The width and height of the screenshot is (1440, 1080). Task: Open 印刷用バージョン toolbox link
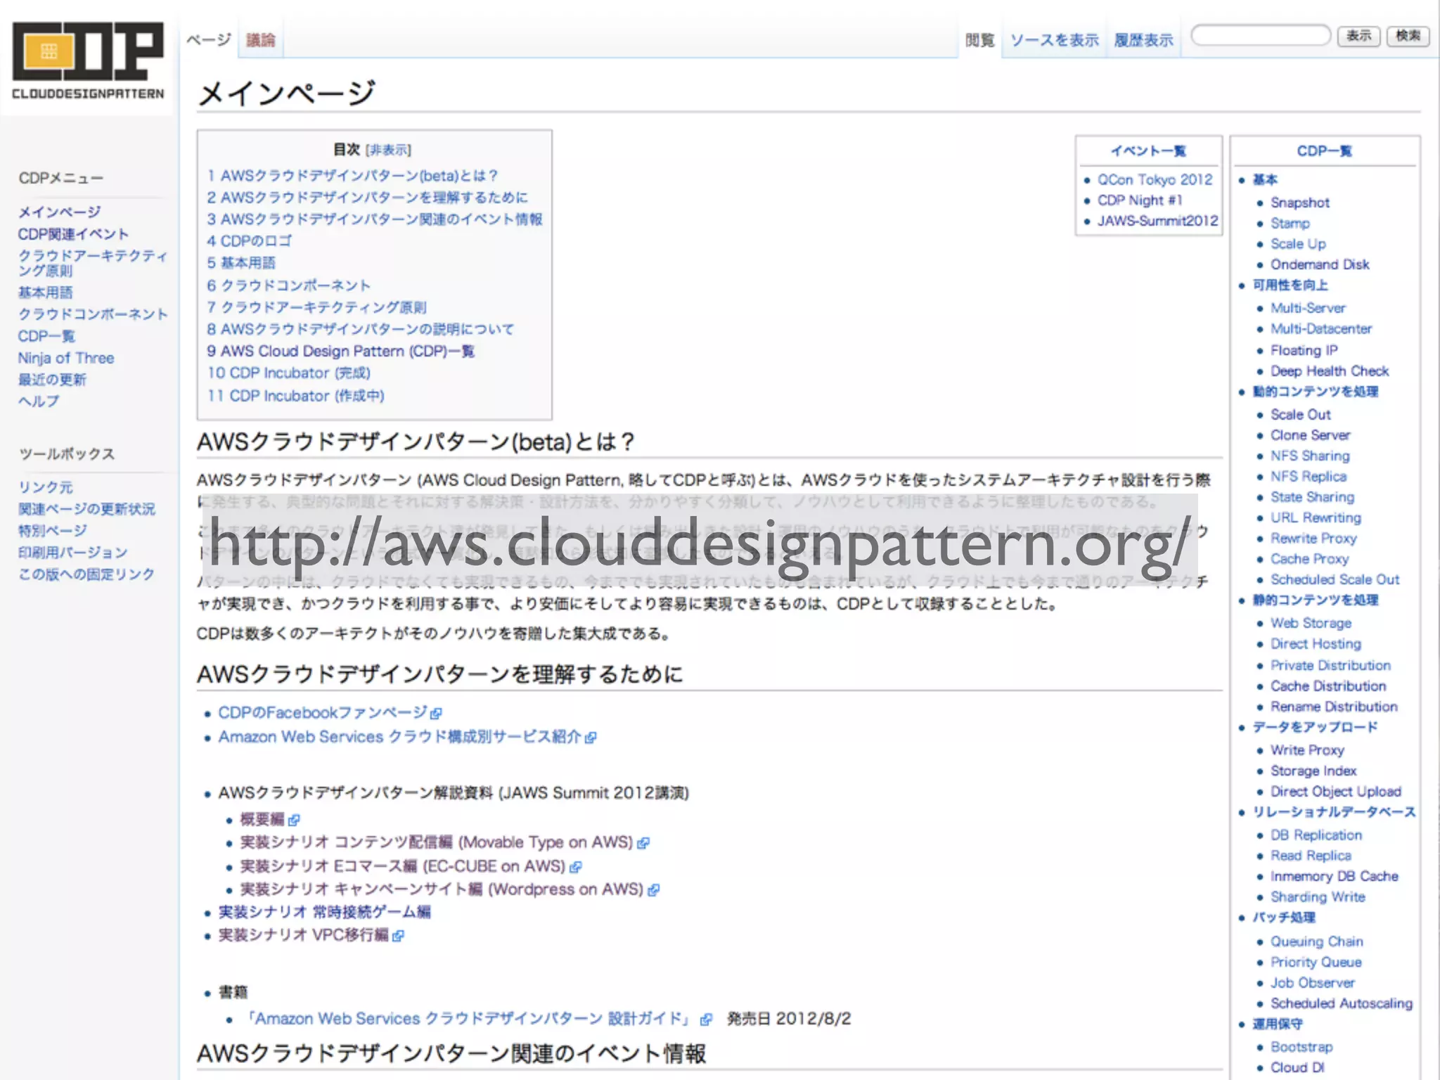[73, 552]
